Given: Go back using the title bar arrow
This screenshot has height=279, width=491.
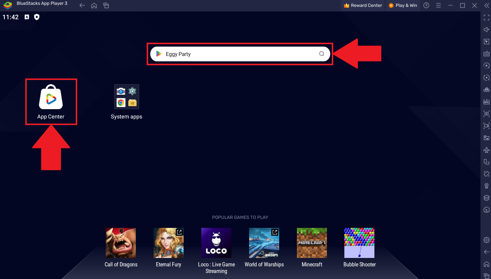Looking at the screenshot, I should pos(82,5).
